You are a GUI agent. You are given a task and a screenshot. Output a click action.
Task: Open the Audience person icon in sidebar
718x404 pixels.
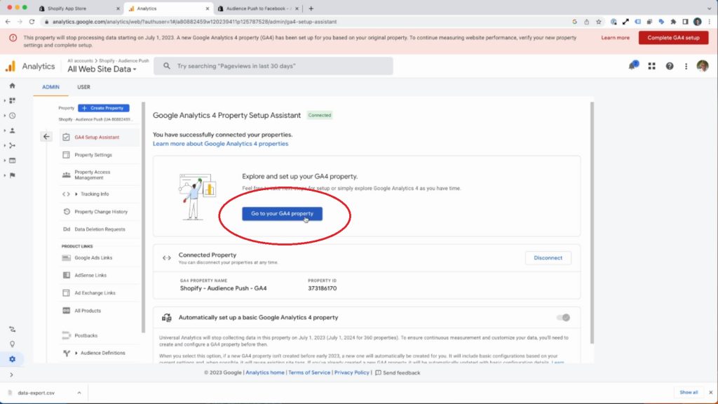click(x=13, y=130)
